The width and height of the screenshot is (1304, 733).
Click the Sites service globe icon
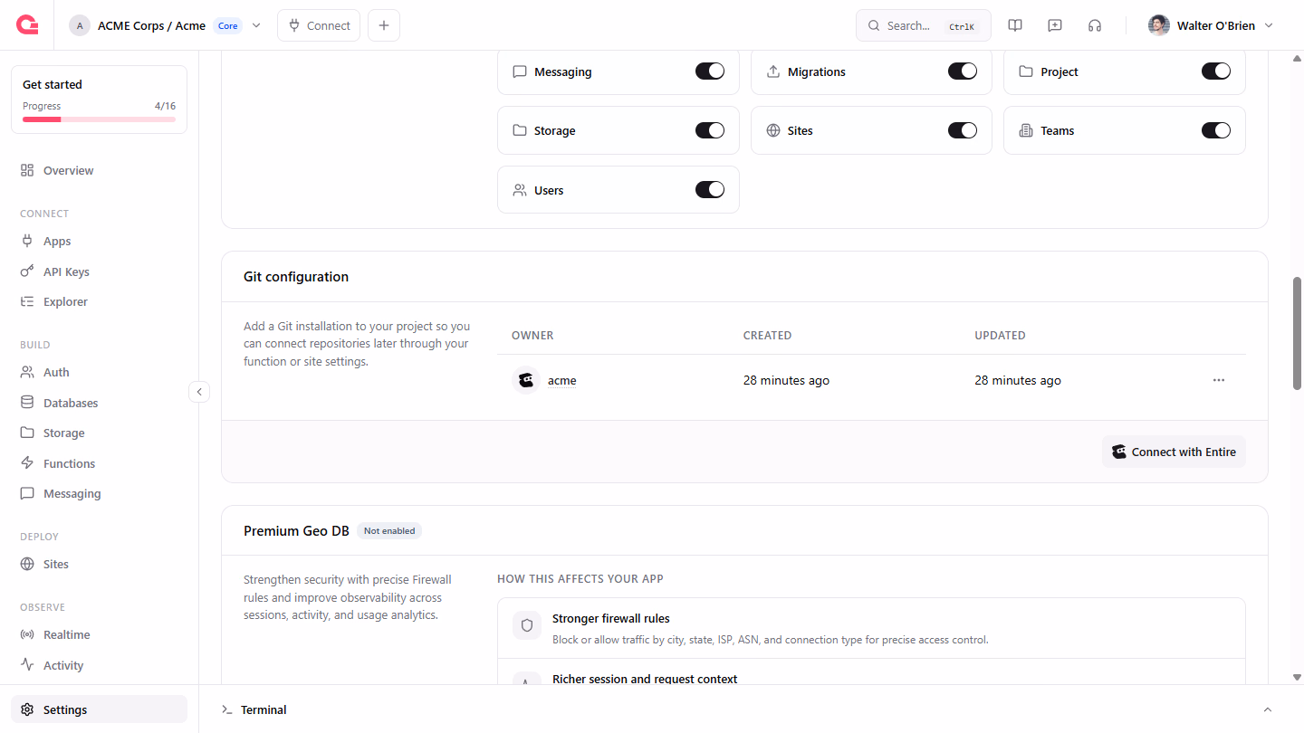[x=773, y=130]
